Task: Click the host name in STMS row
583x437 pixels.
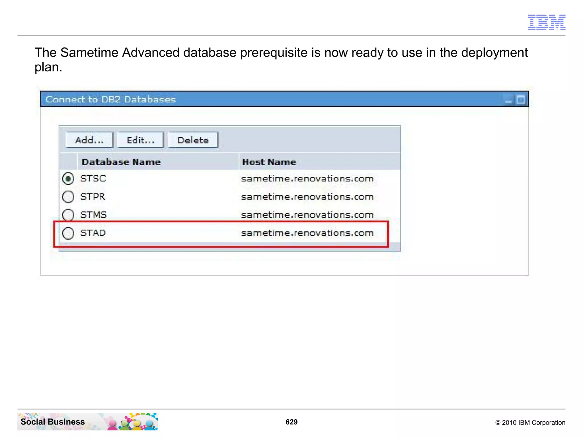Action: (x=307, y=215)
